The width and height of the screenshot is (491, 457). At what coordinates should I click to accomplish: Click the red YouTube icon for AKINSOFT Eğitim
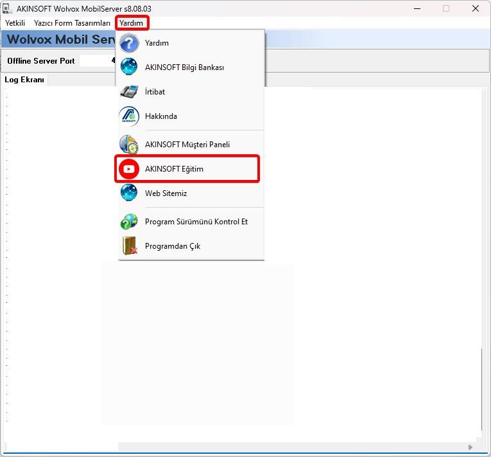coord(129,169)
